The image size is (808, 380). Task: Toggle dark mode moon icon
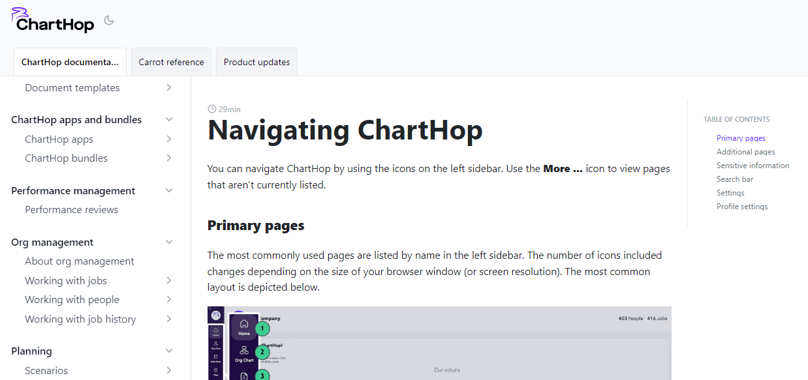pyautogui.click(x=109, y=20)
